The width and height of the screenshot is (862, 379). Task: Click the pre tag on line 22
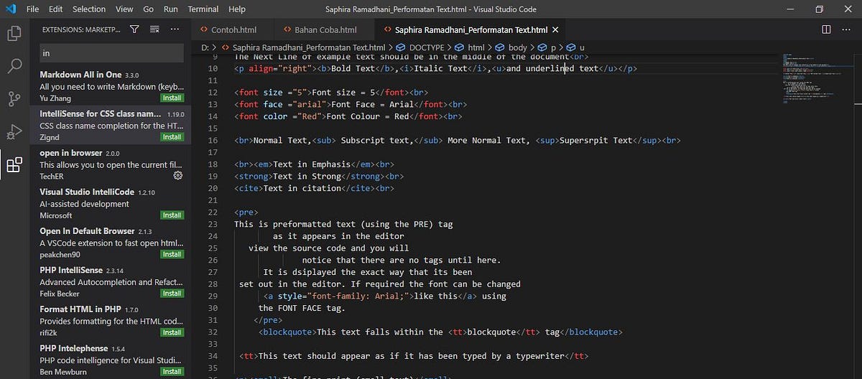tap(246, 212)
